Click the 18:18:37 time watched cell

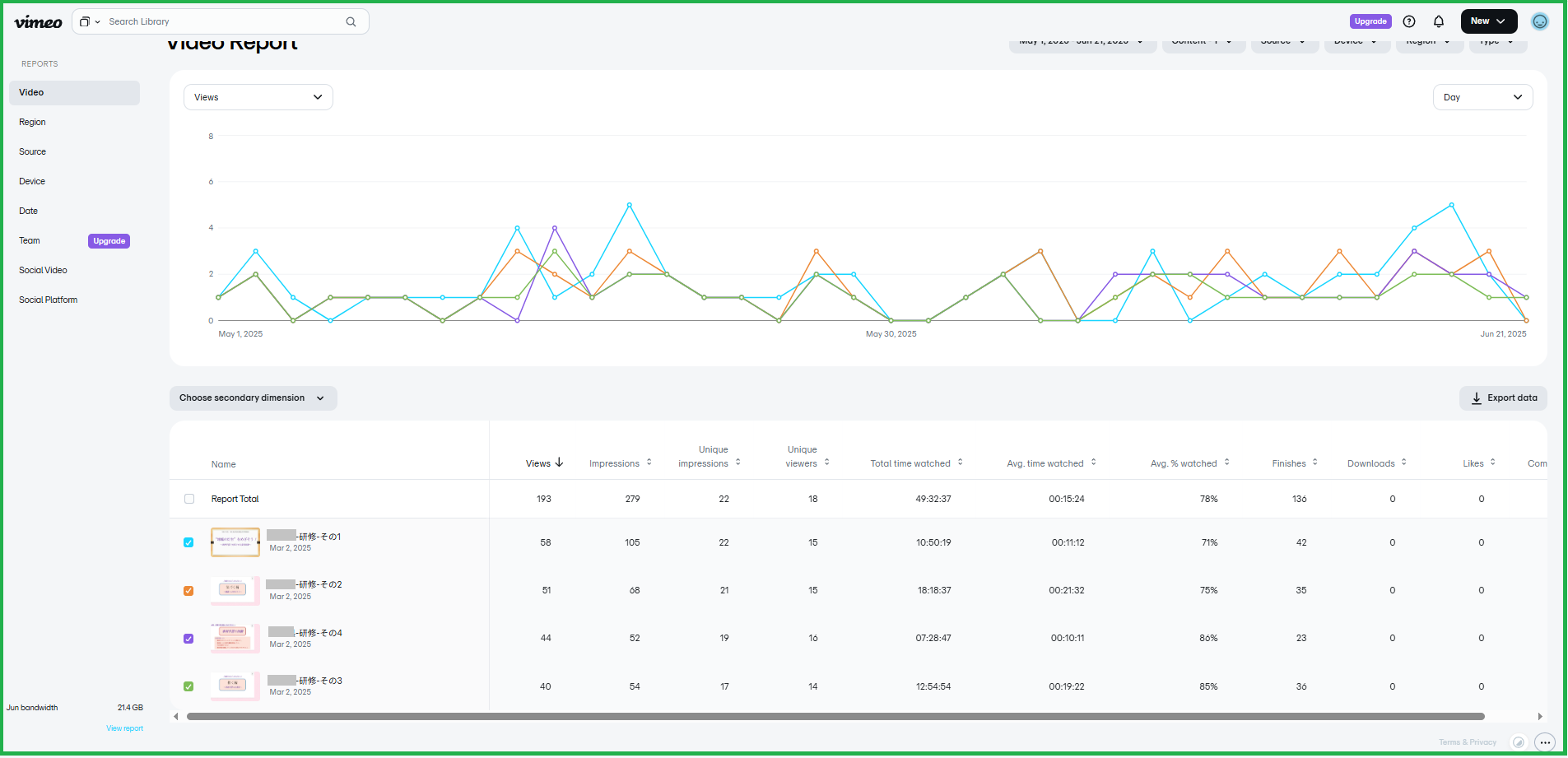[x=934, y=591]
